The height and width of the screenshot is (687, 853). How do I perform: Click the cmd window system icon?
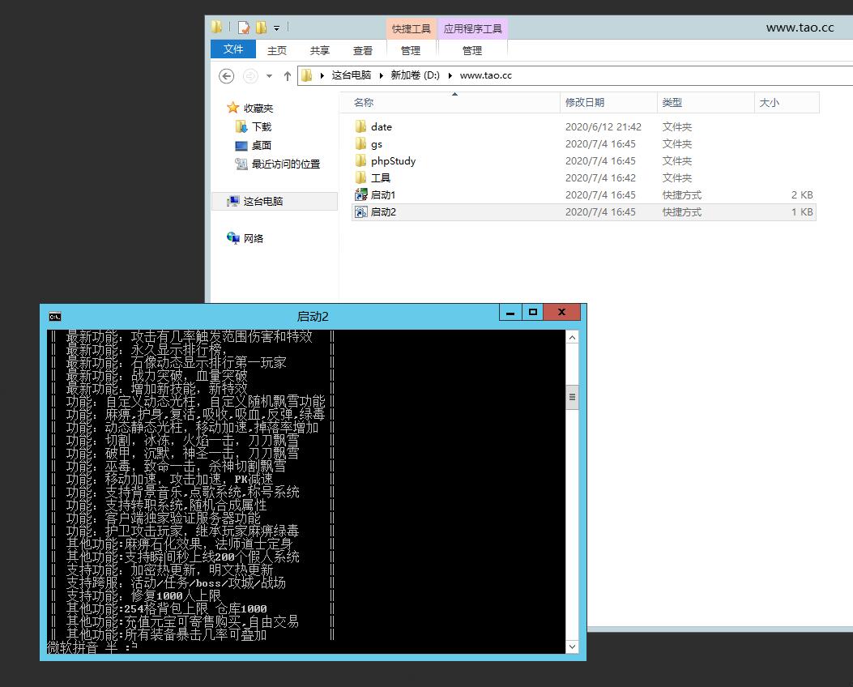point(54,316)
